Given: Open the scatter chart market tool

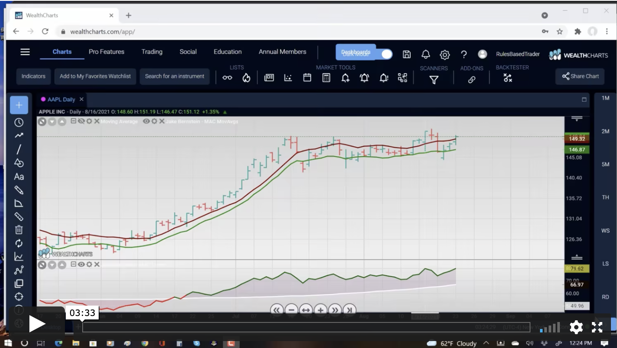Looking at the screenshot, I should (x=288, y=78).
